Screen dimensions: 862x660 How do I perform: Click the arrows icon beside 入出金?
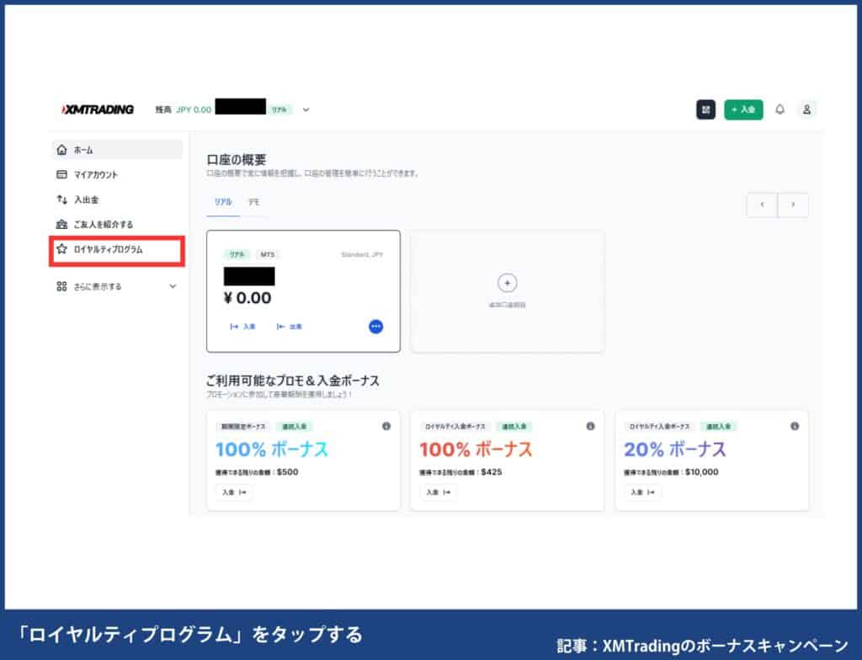click(61, 200)
